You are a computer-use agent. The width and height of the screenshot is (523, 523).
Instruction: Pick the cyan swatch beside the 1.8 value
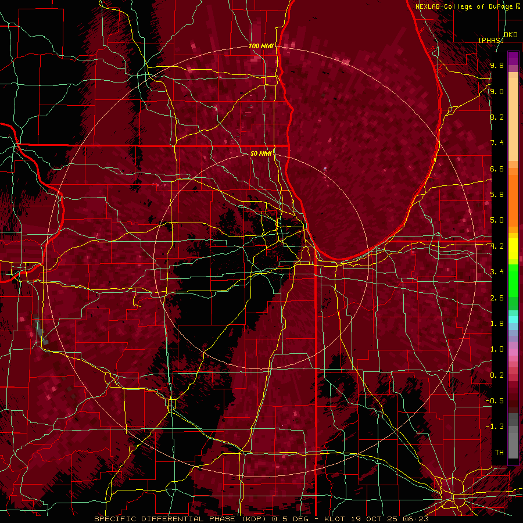(513, 320)
